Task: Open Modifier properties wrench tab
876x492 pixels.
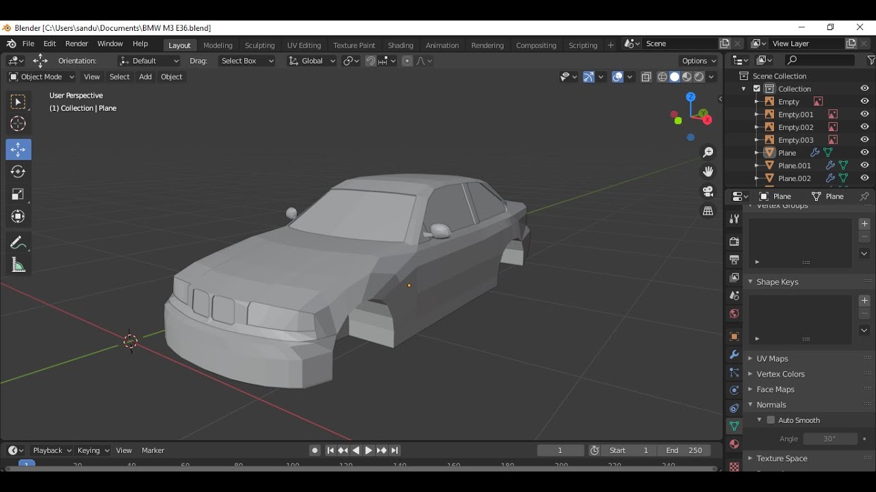Action: point(734,355)
